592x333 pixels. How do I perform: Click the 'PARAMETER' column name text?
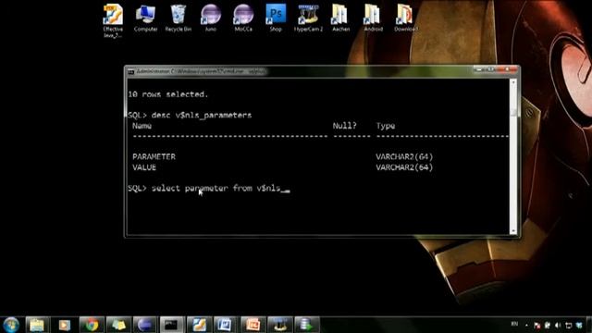154,156
